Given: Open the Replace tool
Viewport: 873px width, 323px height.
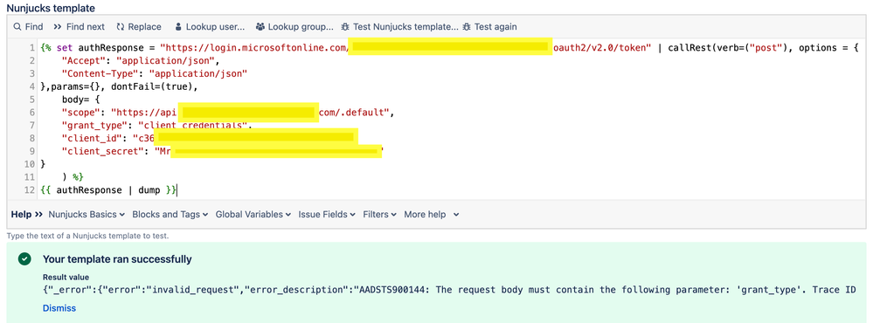Looking at the screenshot, I should pos(139,27).
